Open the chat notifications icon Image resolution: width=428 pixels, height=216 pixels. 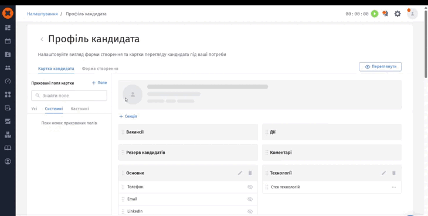[x=385, y=14]
